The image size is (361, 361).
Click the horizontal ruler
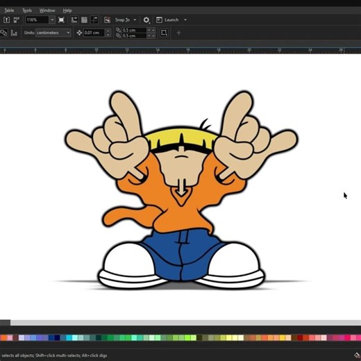pos(180,50)
